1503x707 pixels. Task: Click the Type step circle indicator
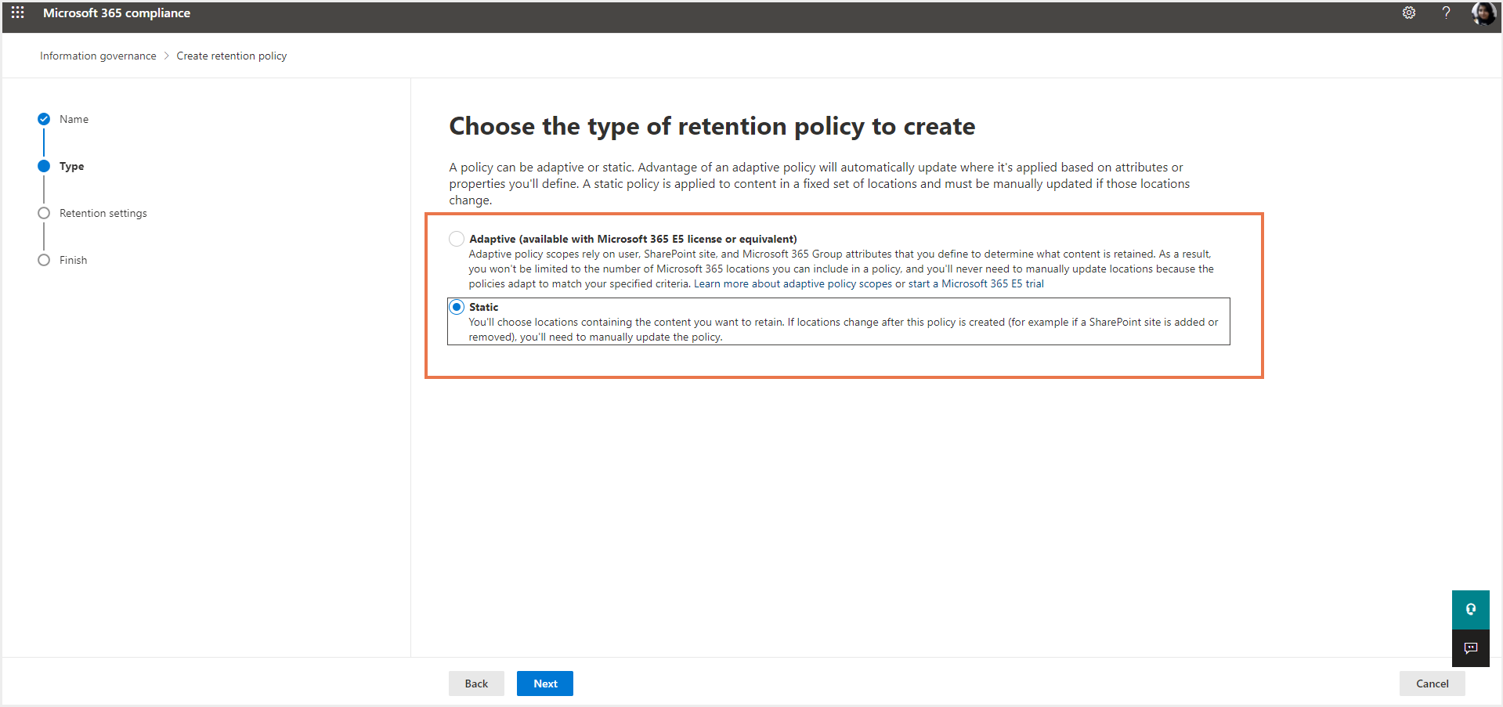click(x=44, y=166)
